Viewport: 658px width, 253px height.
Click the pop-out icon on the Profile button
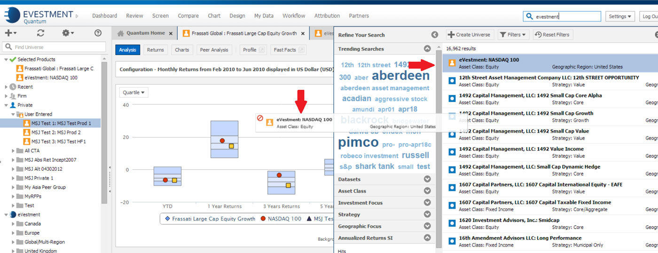tap(262, 50)
